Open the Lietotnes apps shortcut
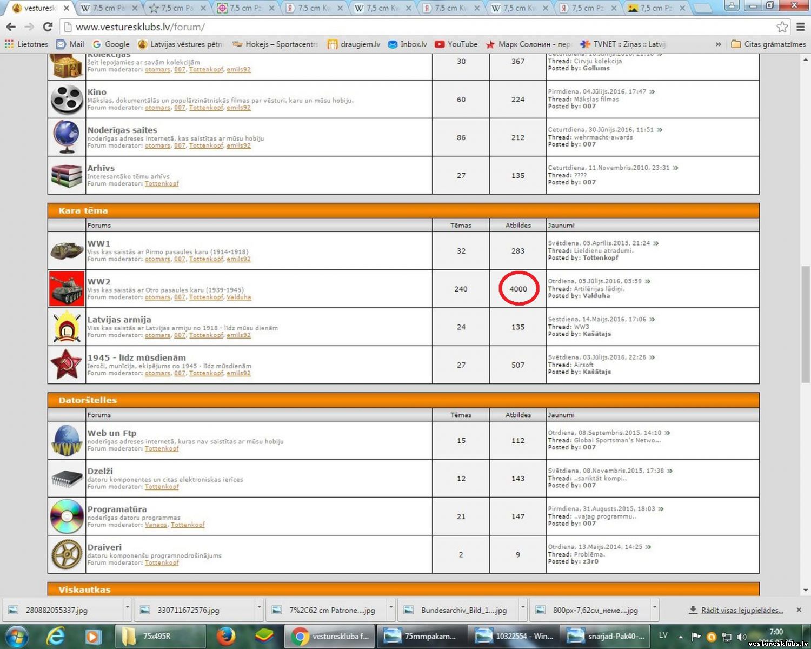 26,44
